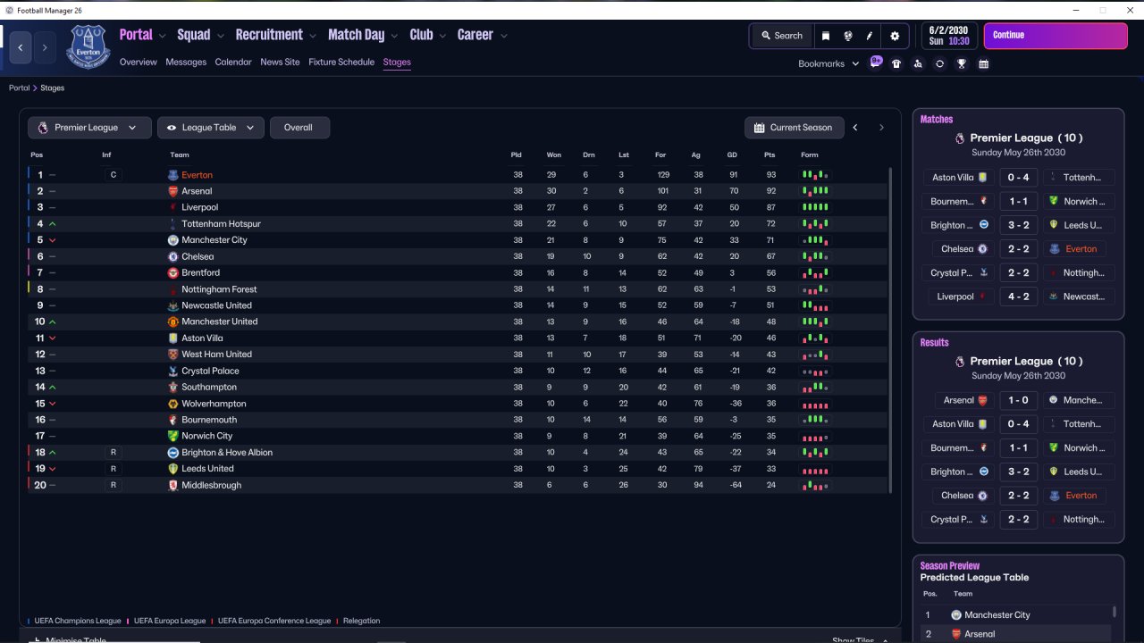The height and width of the screenshot is (643, 1144).
Task: Open the bookmark icon next to Search
Action: (826, 36)
